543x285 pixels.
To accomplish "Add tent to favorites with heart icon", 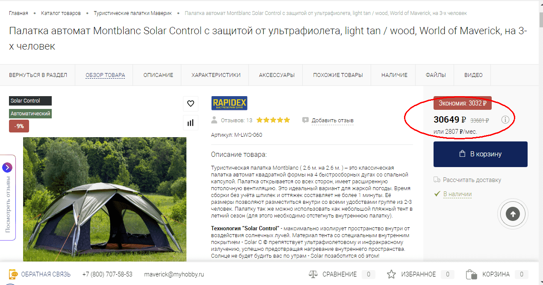I will coord(191,103).
